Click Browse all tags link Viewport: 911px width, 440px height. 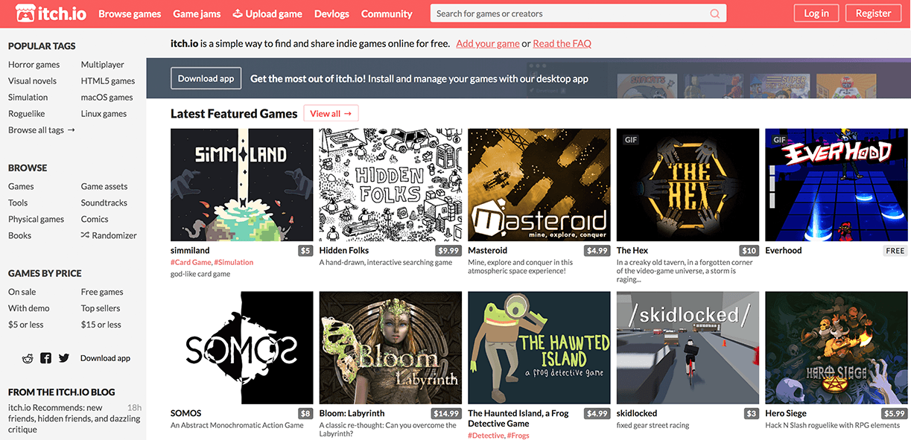coord(42,130)
